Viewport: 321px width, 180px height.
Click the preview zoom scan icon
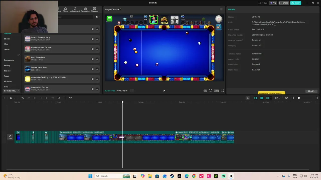click(x=210, y=91)
